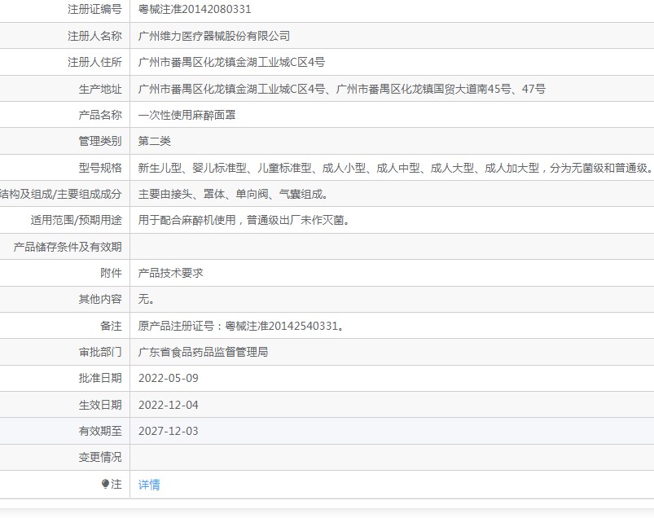Click the 注册证编号 label

coord(94,9)
